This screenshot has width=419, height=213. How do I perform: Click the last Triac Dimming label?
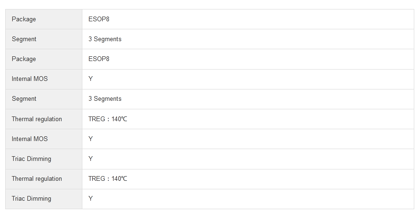pos(32,199)
